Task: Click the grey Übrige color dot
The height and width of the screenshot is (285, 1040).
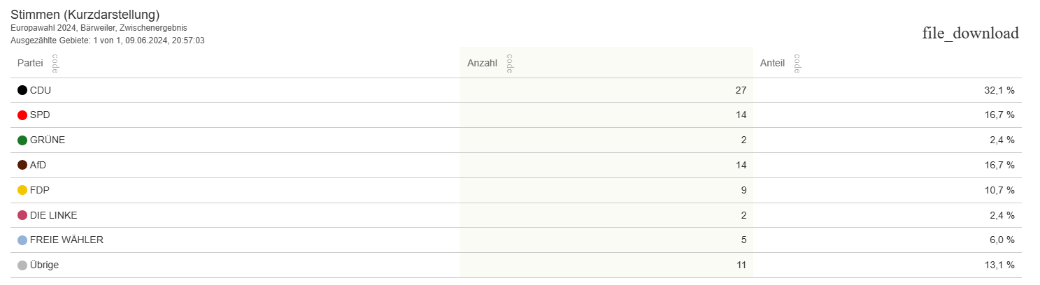Action: tap(22, 265)
